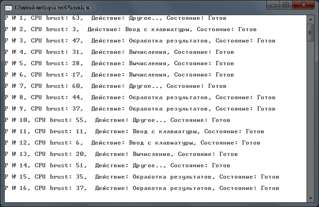Open the cmd.exe system menu icon
Viewport: 319px width, 207px height.
coord(8,7)
